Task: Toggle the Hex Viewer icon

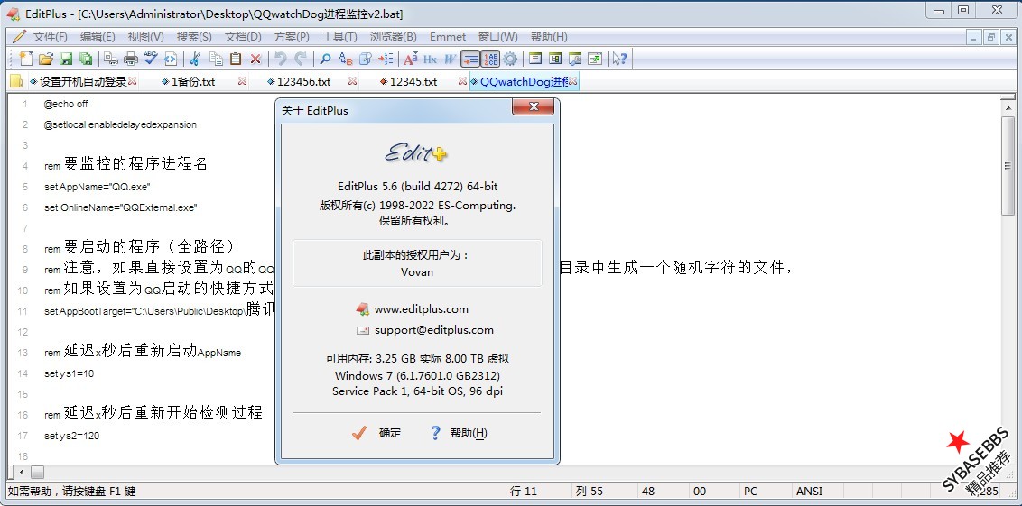Action: (430, 59)
